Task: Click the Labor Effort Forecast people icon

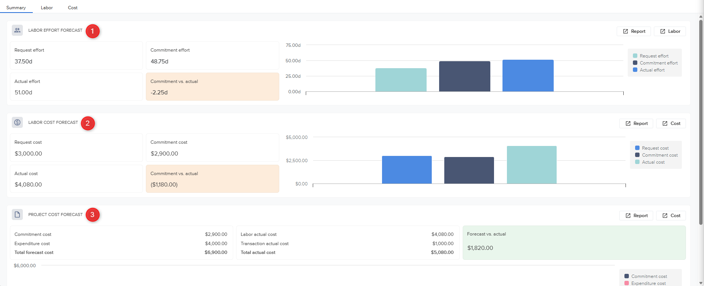Action: (x=17, y=30)
